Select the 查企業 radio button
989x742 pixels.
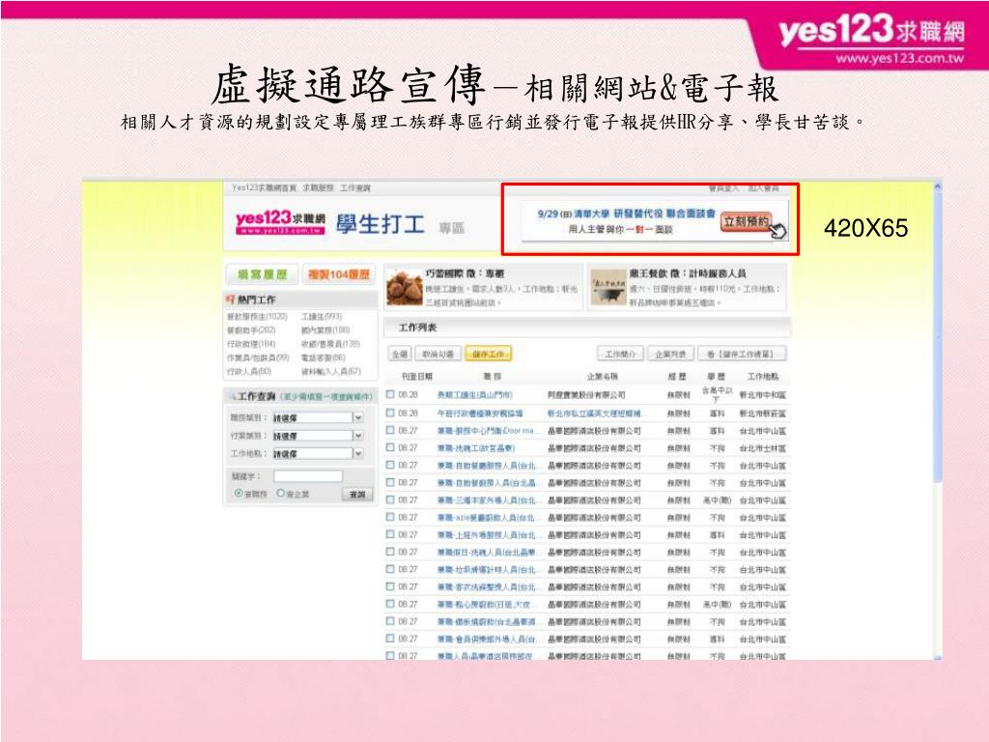(x=281, y=494)
